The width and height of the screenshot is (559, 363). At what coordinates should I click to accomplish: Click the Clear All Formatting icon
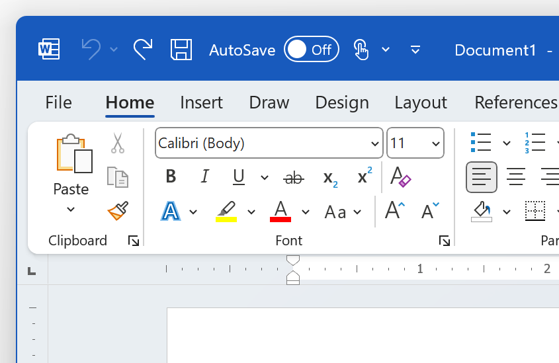click(401, 177)
